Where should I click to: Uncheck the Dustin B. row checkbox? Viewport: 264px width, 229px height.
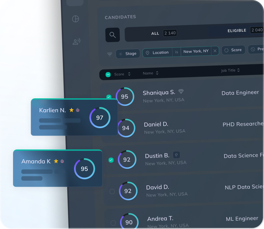111,160
